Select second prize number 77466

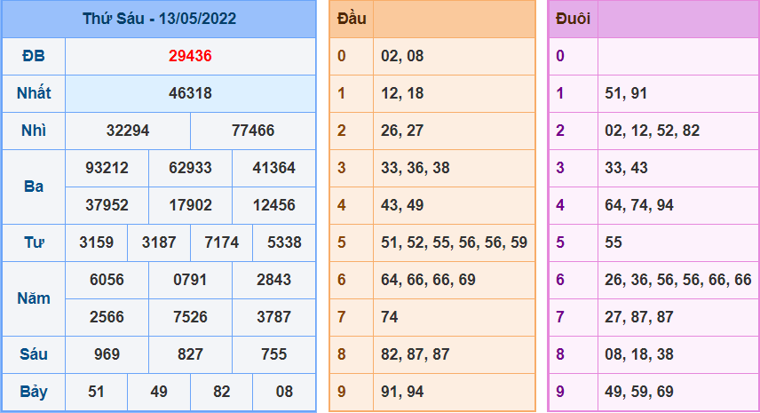(x=253, y=131)
